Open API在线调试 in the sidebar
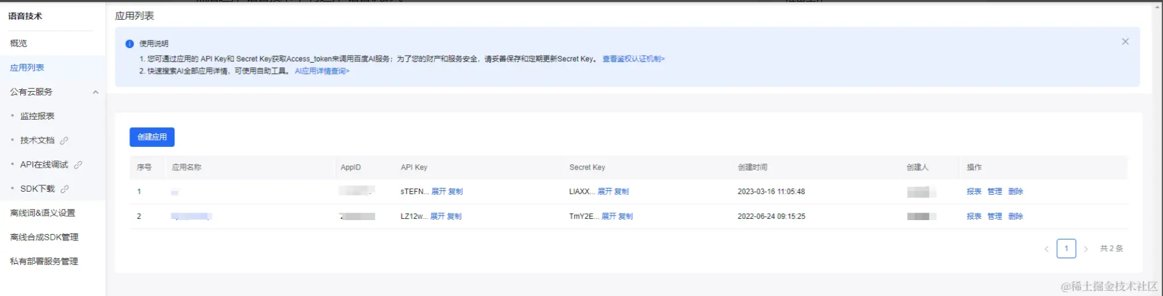Image resolution: width=1163 pixels, height=296 pixels. [44, 164]
